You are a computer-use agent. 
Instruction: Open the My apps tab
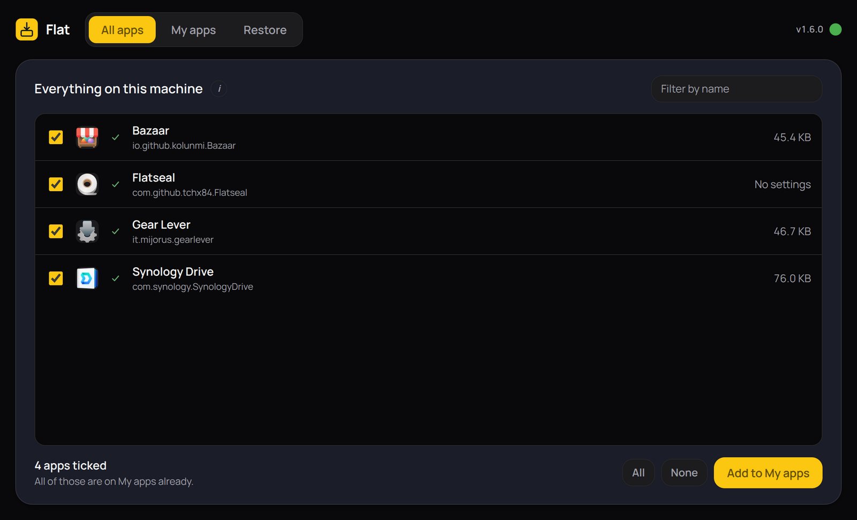(x=193, y=30)
